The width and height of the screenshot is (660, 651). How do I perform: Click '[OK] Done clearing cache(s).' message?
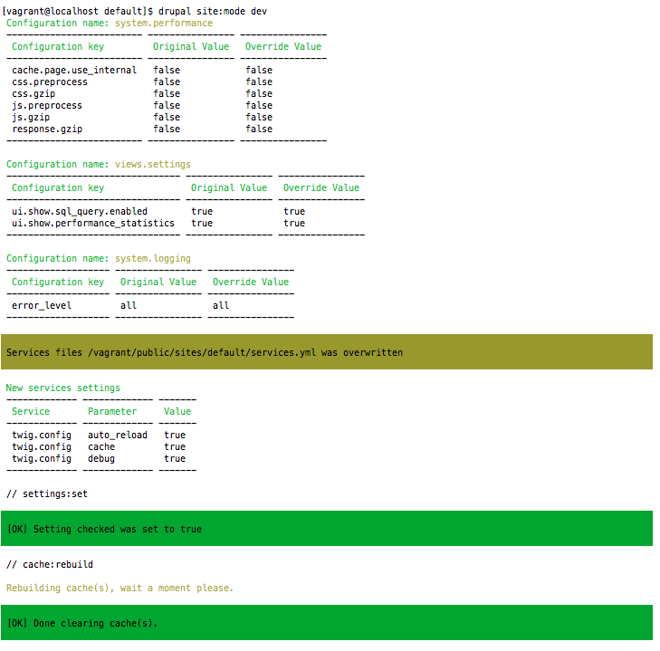(x=327, y=623)
